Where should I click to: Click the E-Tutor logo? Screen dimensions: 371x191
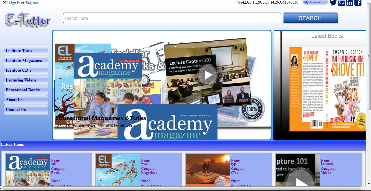[x=28, y=20]
